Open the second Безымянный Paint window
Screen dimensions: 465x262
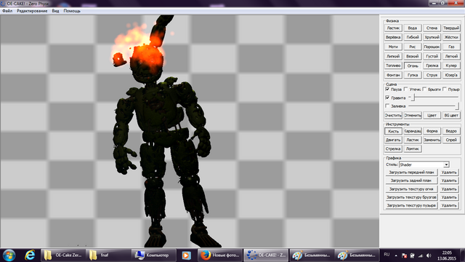357,255
